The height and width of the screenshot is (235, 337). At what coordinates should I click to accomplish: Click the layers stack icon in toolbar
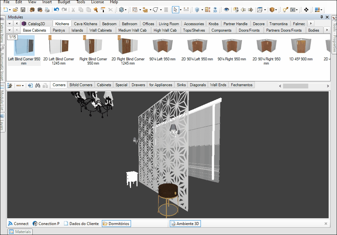click(197, 10)
